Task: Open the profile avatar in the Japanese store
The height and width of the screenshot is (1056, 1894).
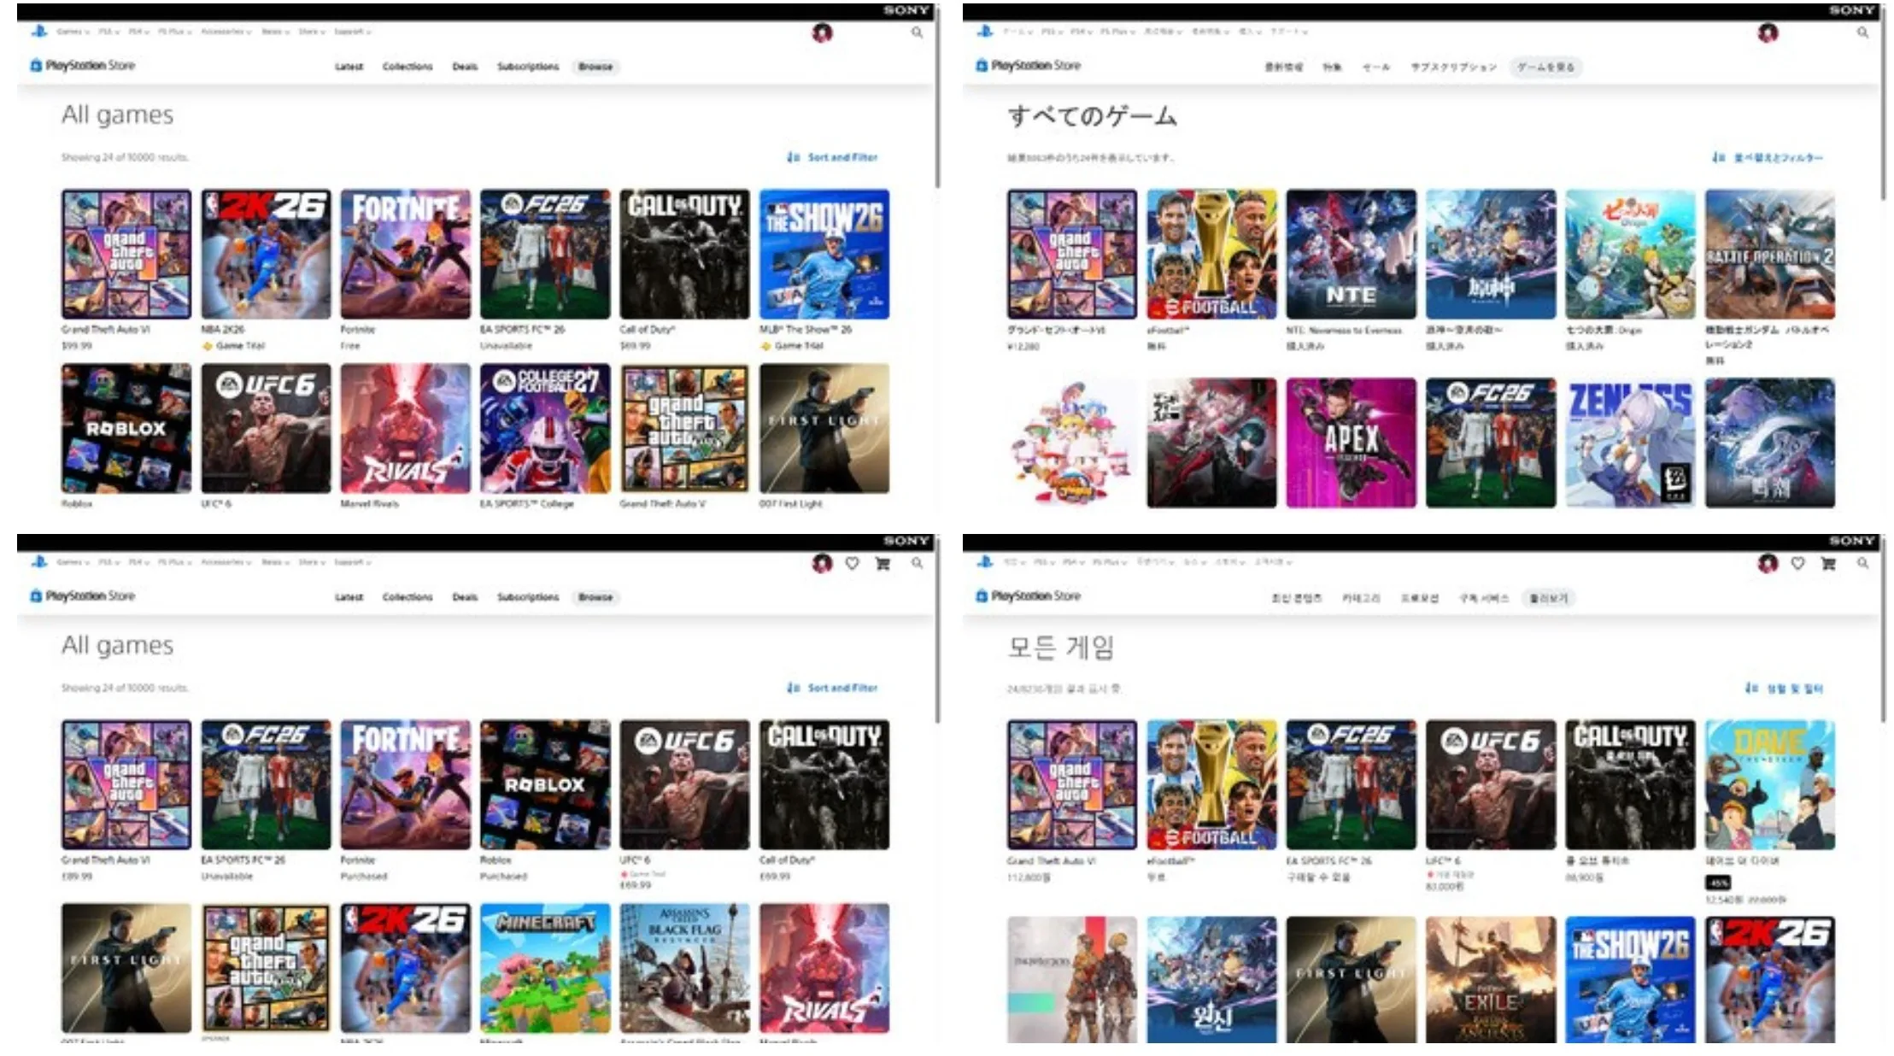Action: (x=1768, y=32)
